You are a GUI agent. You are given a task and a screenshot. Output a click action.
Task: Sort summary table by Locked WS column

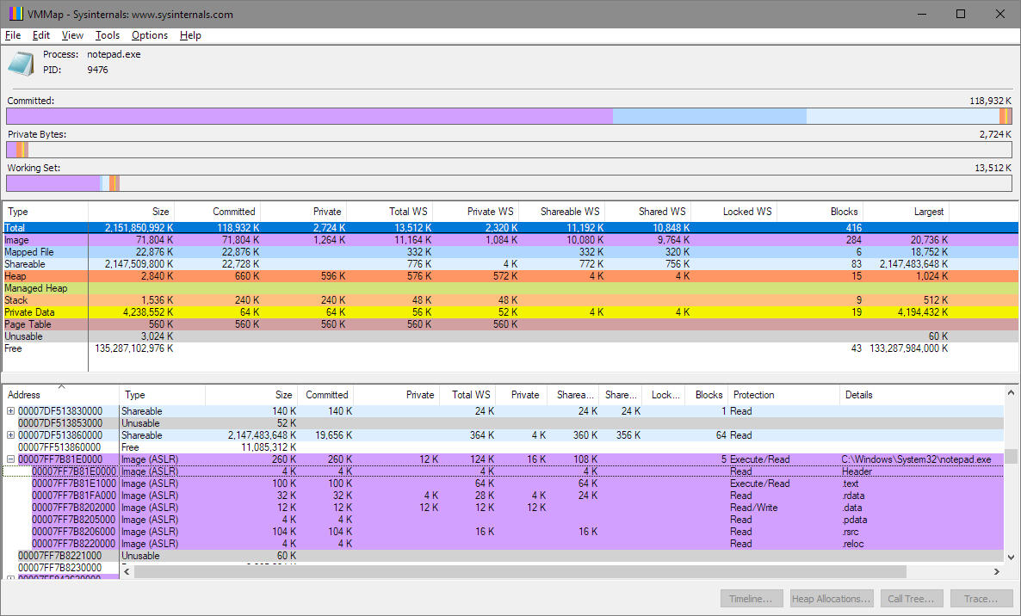(733, 212)
